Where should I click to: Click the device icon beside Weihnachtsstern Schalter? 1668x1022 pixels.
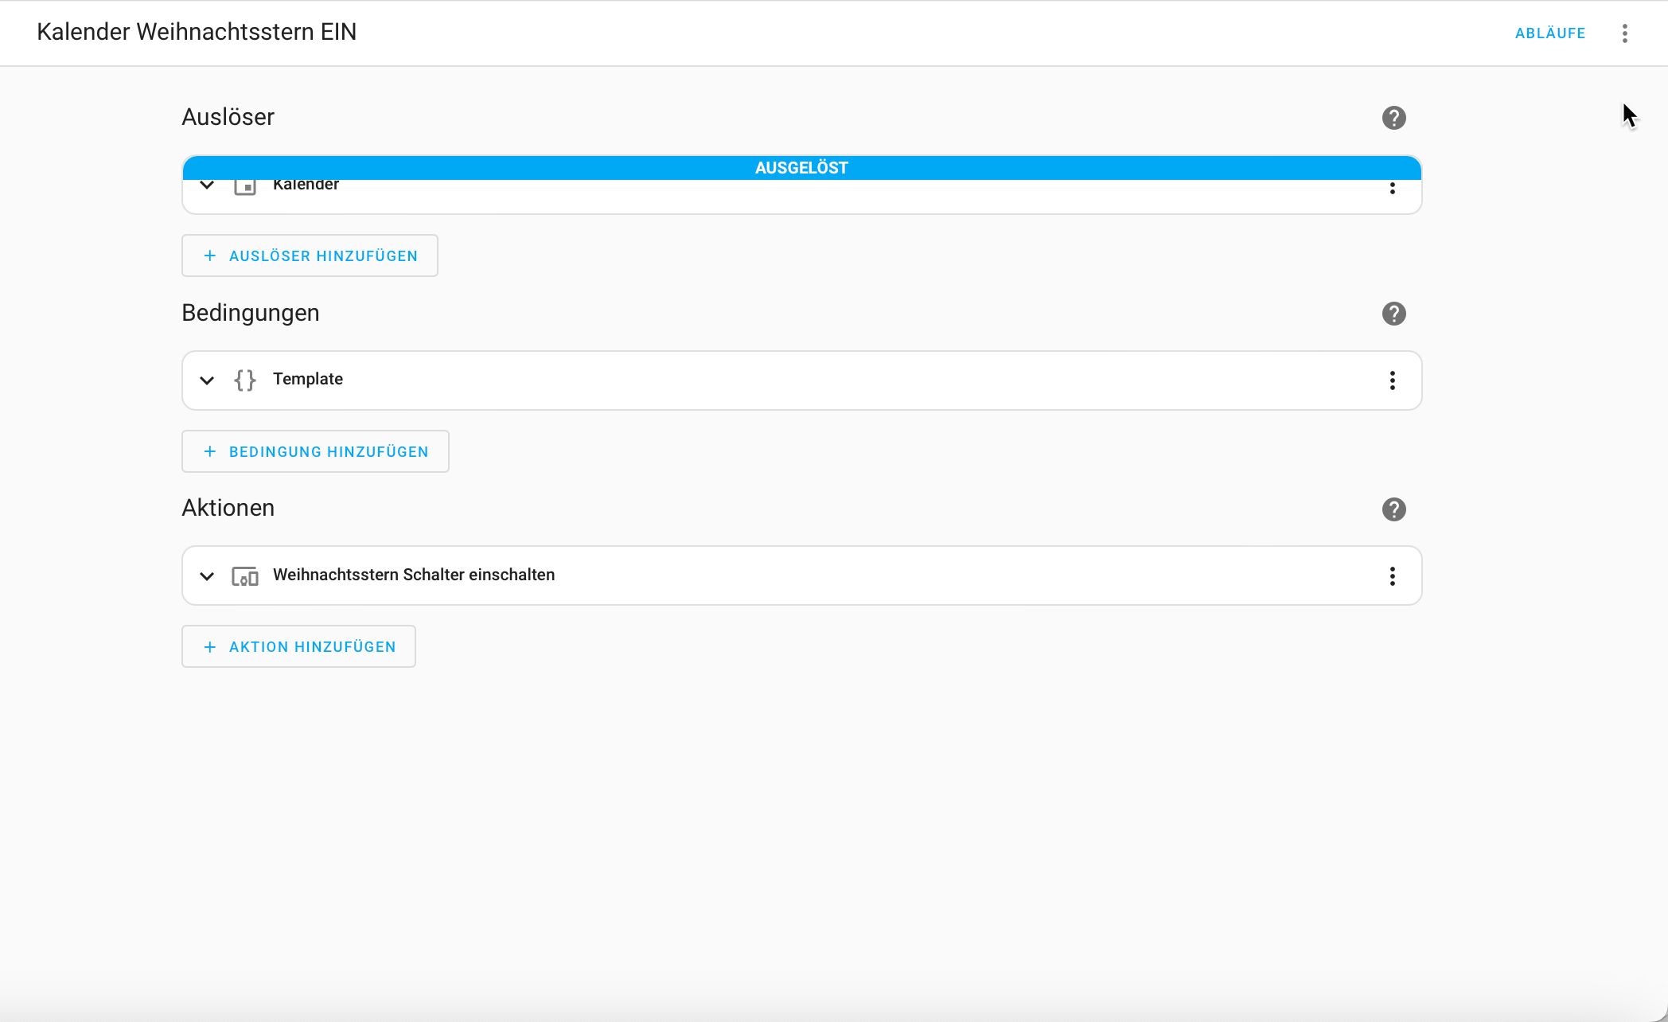[x=245, y=576]
